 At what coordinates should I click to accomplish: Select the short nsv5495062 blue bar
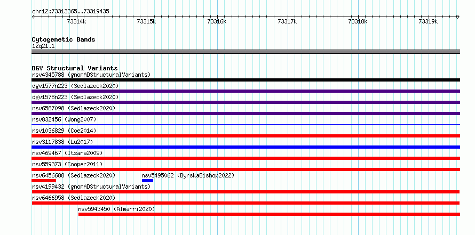tap(147, 181)
